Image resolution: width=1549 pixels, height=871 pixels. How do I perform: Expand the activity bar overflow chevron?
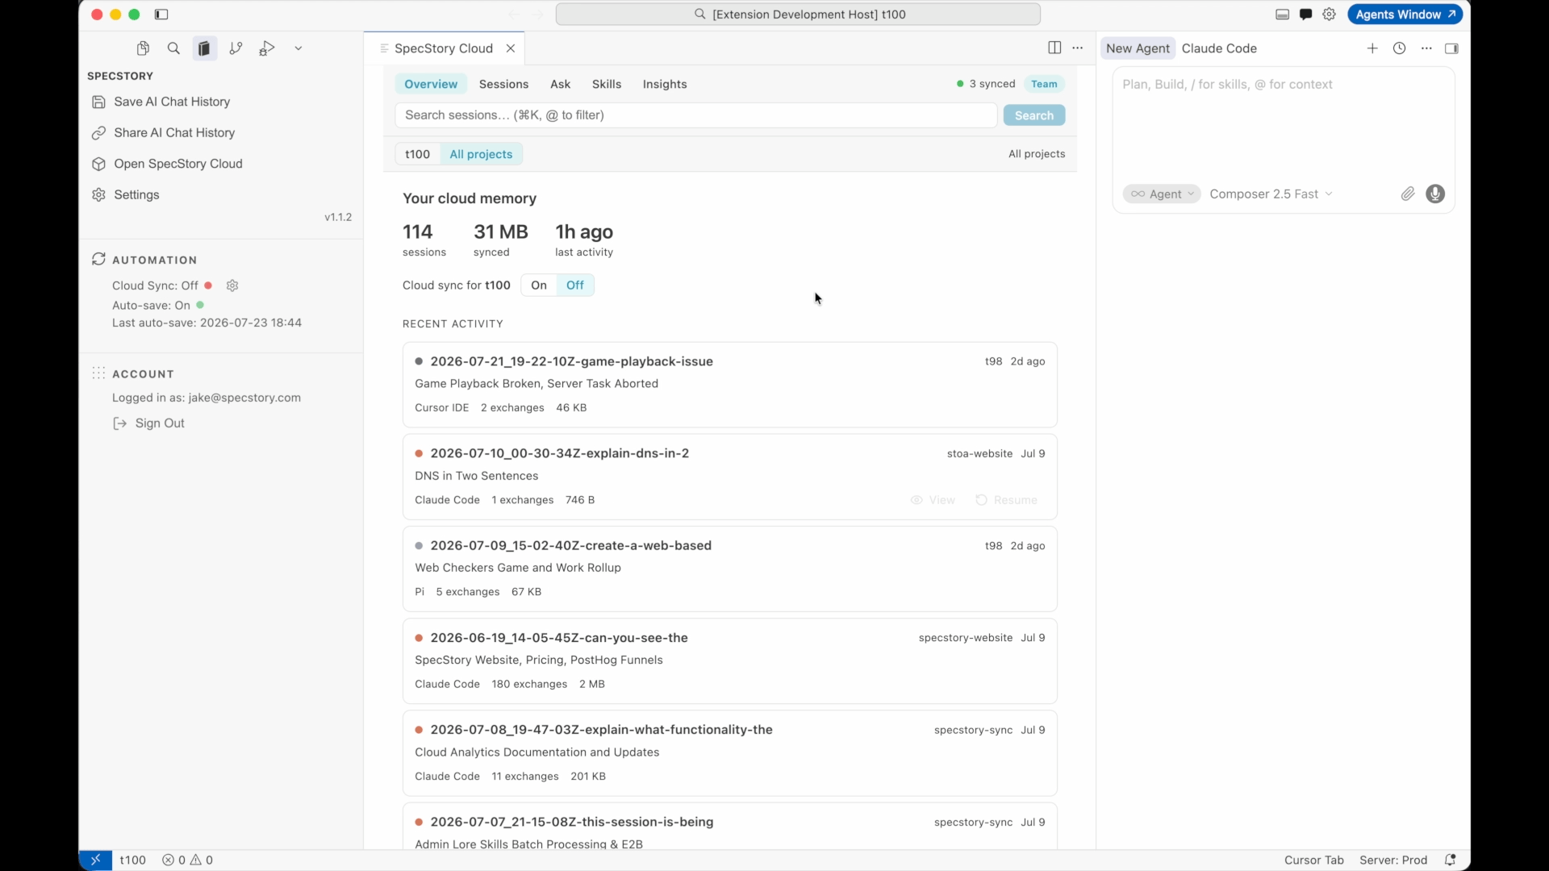pyautogui.click(x=299, y=48)
